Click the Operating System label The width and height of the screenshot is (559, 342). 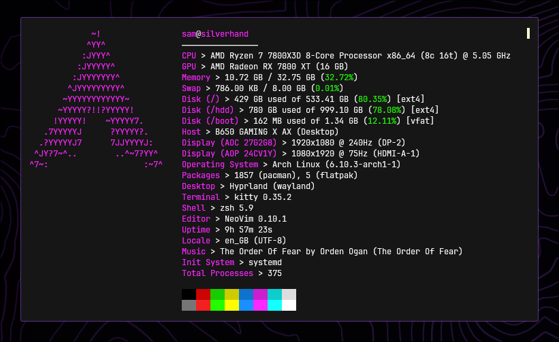220,165
